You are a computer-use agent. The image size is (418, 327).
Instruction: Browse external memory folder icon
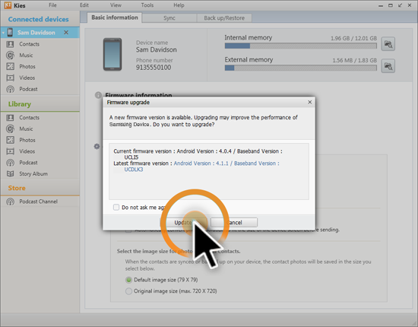click(x=388, y=66)
